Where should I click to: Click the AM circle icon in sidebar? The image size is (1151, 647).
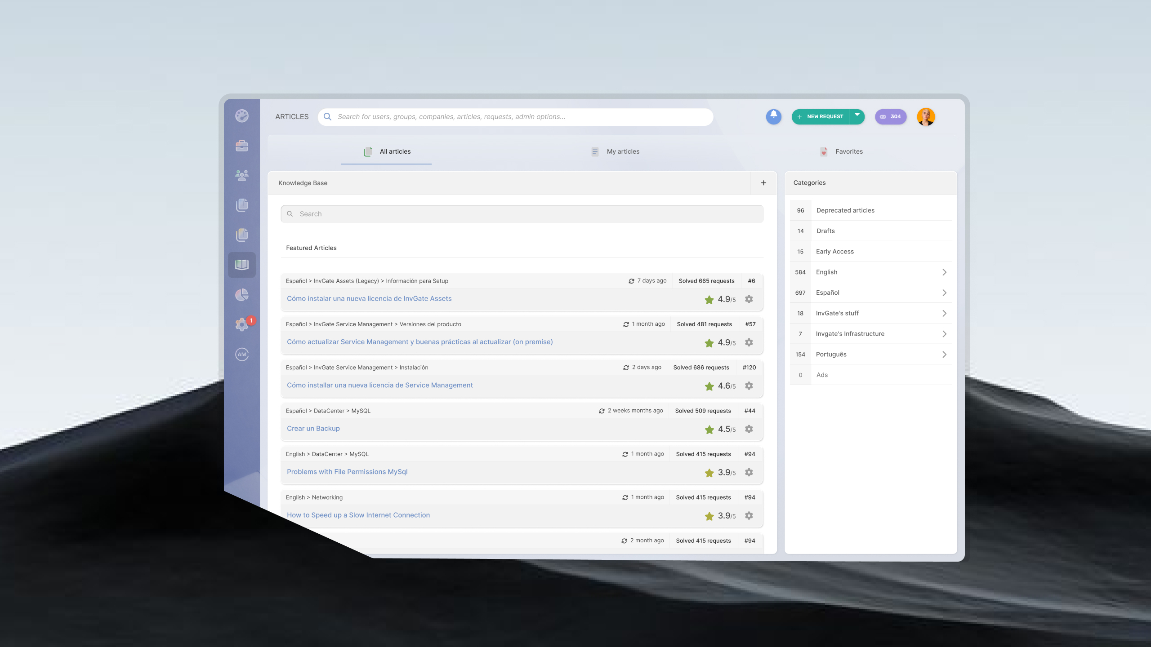(242, 354)
